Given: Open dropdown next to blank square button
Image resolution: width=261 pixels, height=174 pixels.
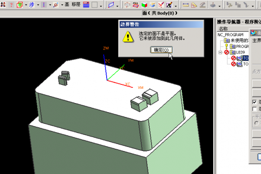Looking at the screenshot, I should coord(101,6).
